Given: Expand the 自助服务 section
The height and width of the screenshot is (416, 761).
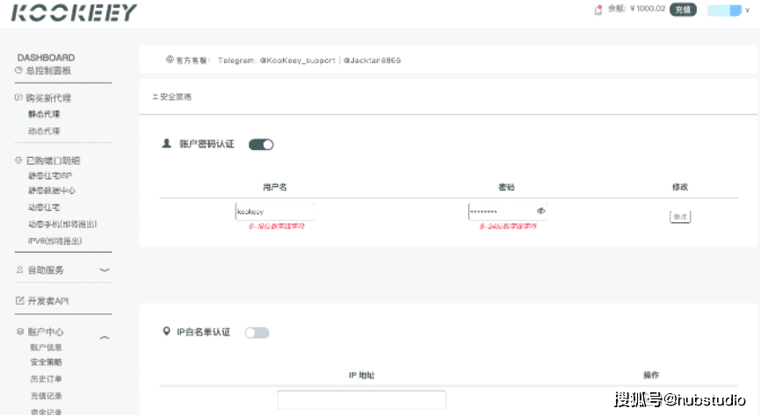Looking at the screenshot, I should click(x=104, y=270).
